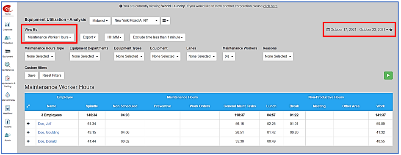Open the Maintenance Hours Type dropdown
Image resolution: width=401 pixels, height=155 pixels.
click(40, 56)
